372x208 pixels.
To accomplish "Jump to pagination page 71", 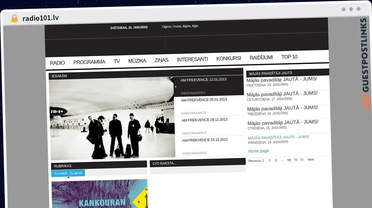I will pyautogui.click(x=302, y=160).
